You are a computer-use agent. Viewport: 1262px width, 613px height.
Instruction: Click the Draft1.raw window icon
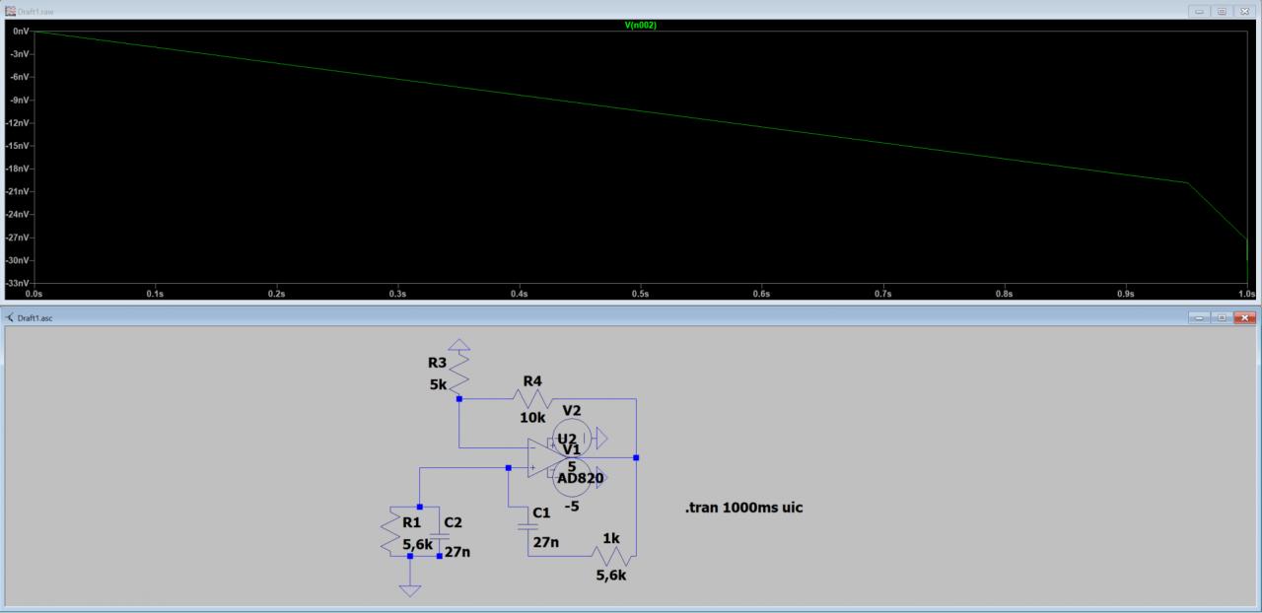click(10, 9)
